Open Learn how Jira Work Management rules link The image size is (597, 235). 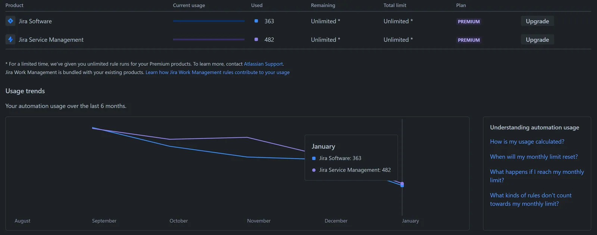[x=218, y=72]
